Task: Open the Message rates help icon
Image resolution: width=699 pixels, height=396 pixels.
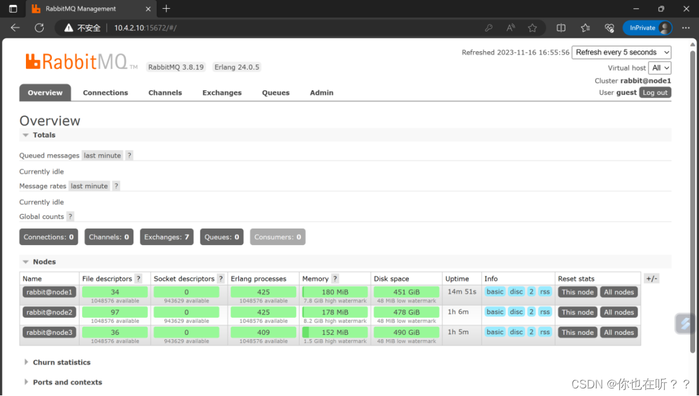Action: pos(116,186)
